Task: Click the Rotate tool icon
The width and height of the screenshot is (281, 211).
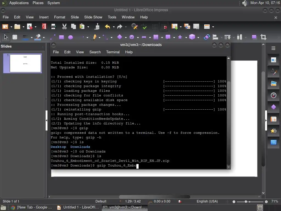Action: (207, 37)
